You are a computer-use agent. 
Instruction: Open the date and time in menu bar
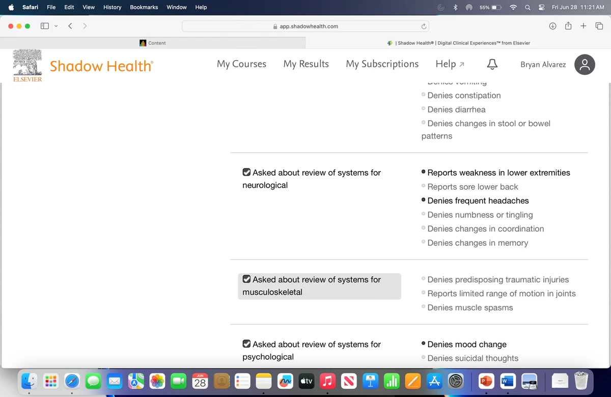[x=578, y=7]
